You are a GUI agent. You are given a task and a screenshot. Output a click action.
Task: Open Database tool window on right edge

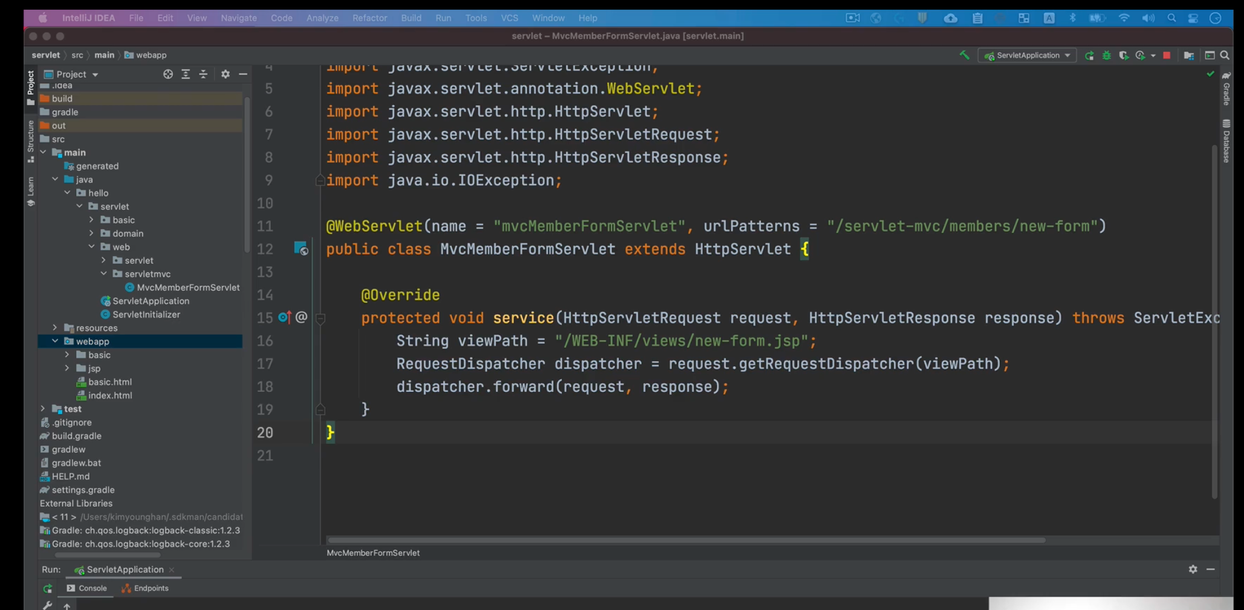coord(1226,141)
